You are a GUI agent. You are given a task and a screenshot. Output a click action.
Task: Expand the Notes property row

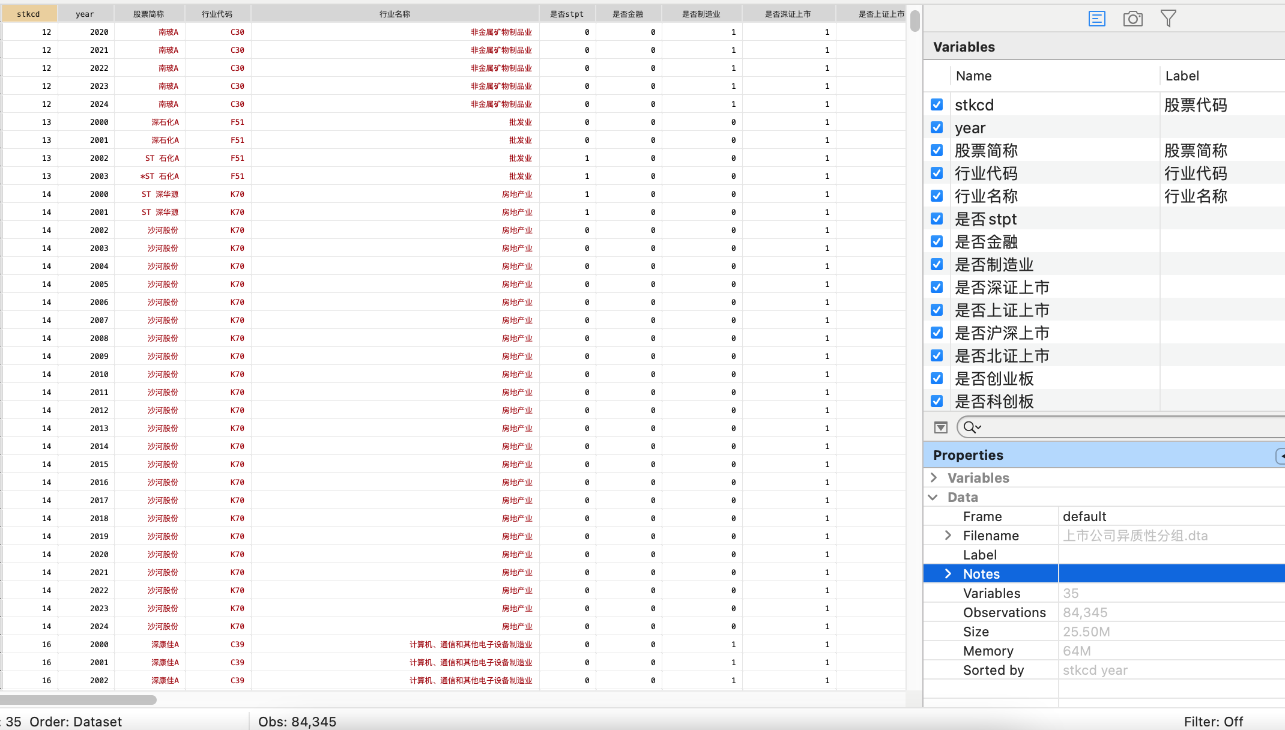pyautogui.click(x=948, y=574)
